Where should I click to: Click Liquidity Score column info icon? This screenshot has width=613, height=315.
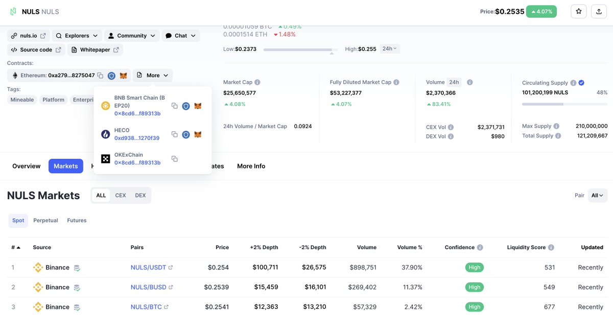(551, 248)
